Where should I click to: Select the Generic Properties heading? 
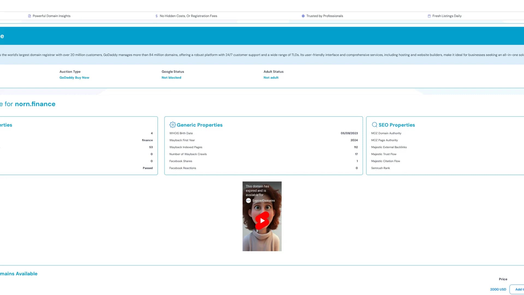click(200, 125)
